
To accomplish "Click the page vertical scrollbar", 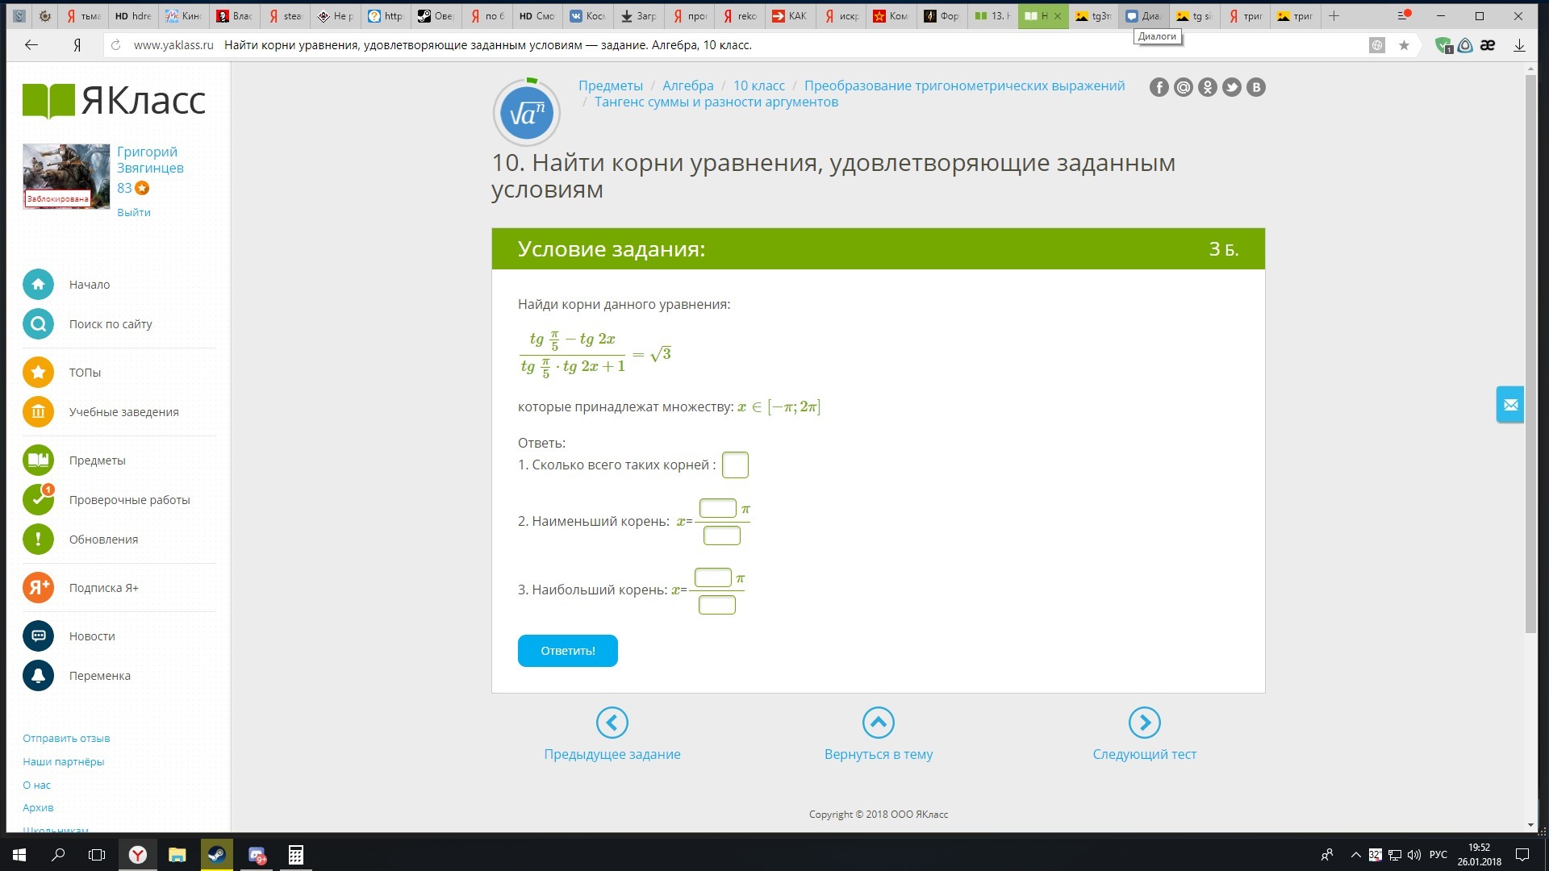I will click(x=1530, y=355).
